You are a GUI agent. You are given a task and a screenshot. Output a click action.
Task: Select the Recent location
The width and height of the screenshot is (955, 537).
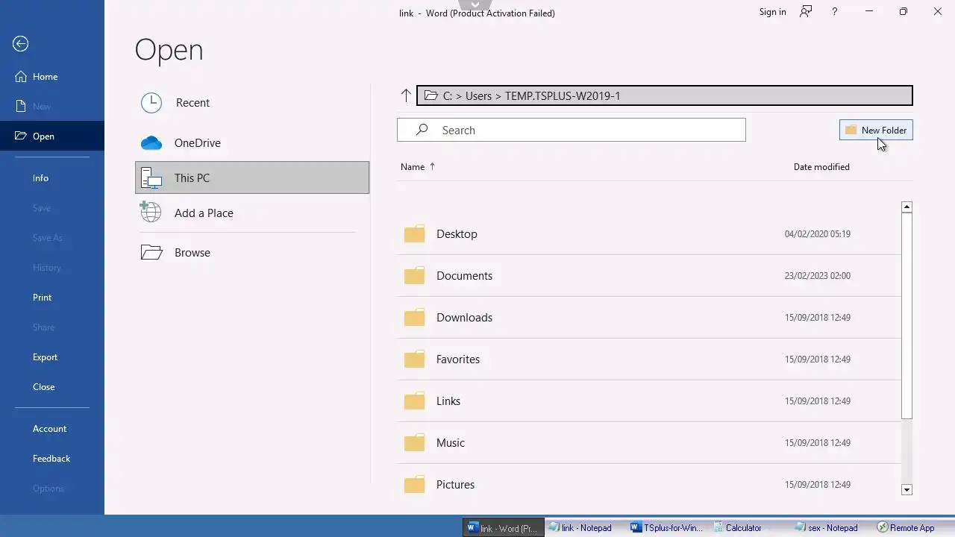[x=252, y=103]
